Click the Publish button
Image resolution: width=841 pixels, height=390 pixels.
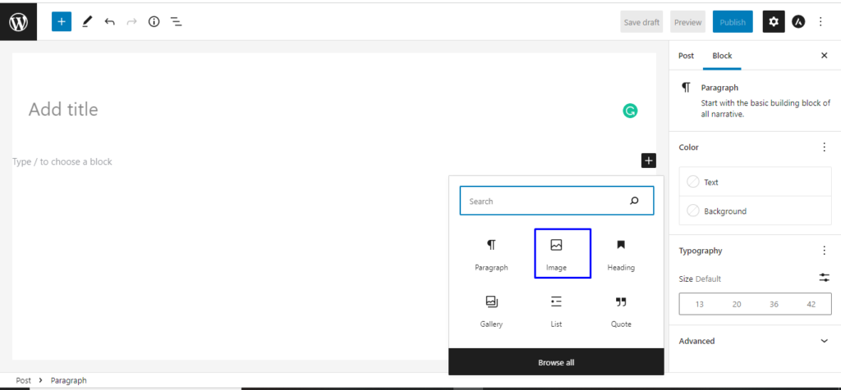(733, 22)
